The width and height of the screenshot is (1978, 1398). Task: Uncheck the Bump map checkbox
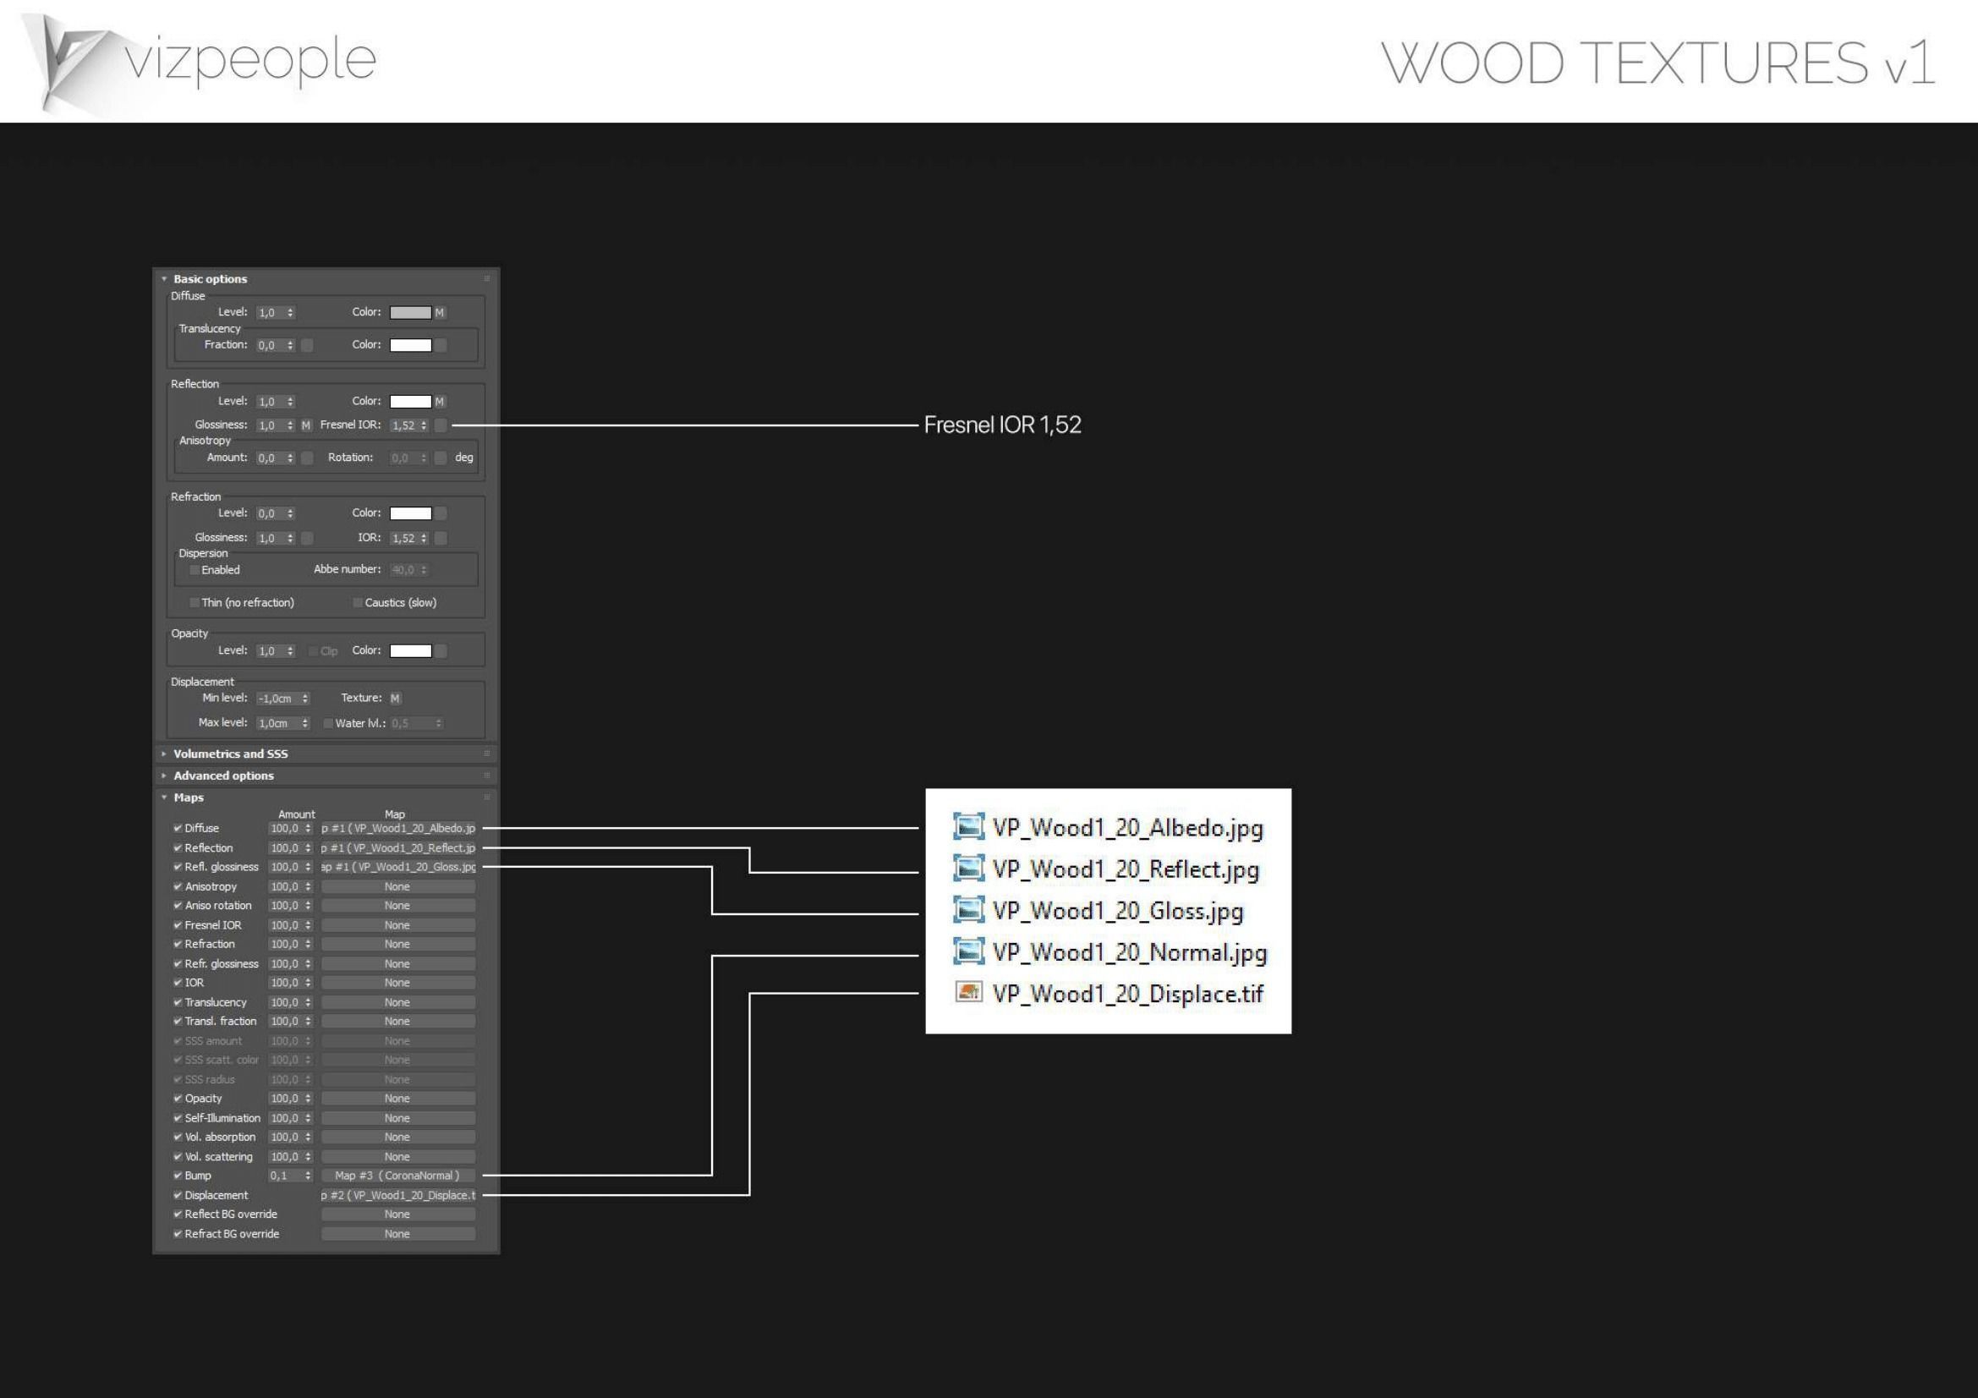coord(178,1176)
